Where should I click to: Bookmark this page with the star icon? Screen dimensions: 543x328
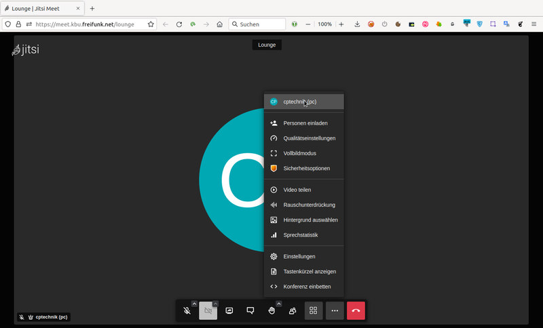coord(151,24)
